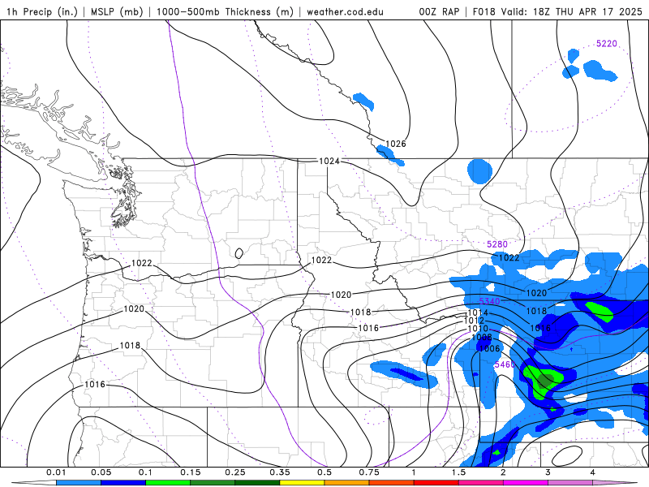This screenshot has width=649, height=487.
Task: Click the 1.5 legend value
Action: tap(458, 472)
